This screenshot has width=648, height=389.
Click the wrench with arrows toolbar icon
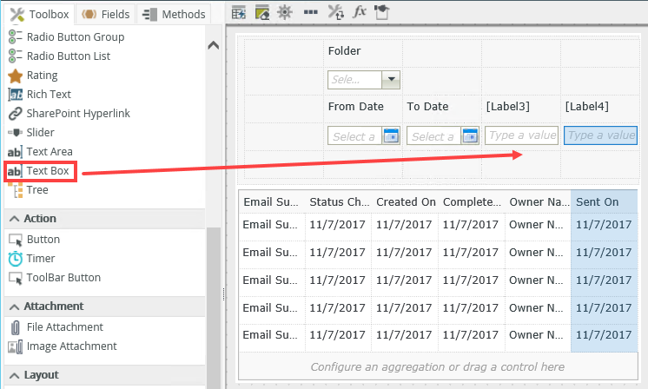pyautogui.click(x=335, y=12)
